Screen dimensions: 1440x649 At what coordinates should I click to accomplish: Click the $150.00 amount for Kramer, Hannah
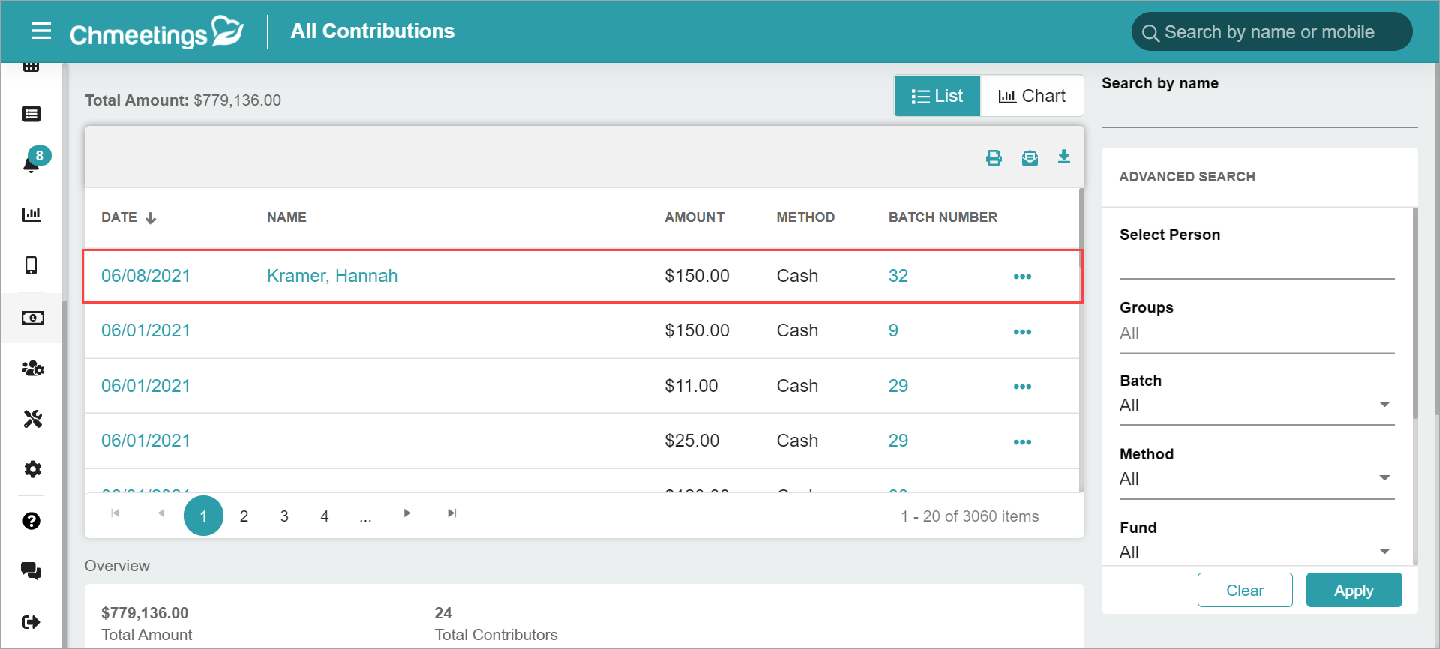[697, 276]
